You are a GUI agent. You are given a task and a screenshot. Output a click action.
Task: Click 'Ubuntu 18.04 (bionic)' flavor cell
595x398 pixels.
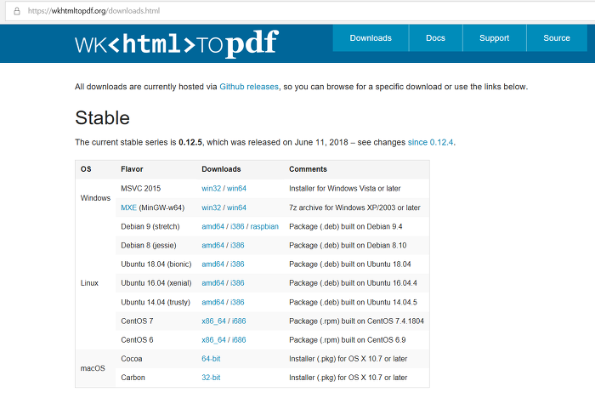156,264
